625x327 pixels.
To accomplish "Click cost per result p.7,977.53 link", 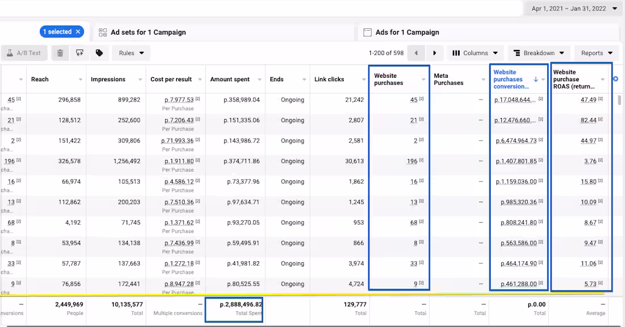I will [179, 99].
